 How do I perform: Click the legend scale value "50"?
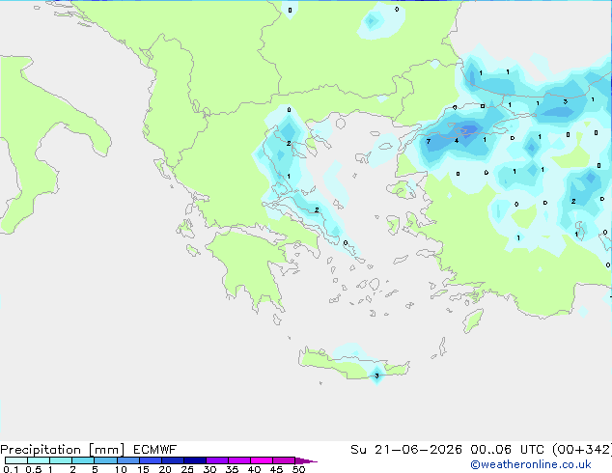click(298, 469)
